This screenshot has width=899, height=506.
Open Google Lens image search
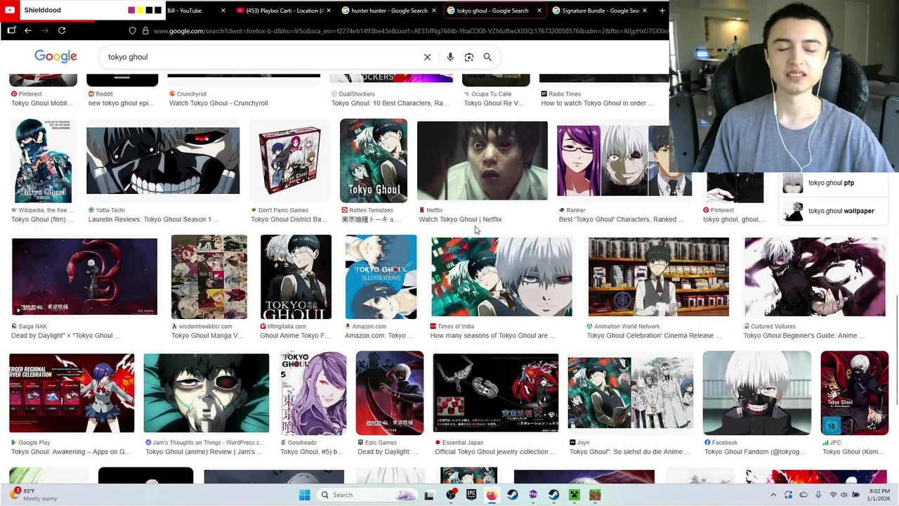(x=469, y=57)
